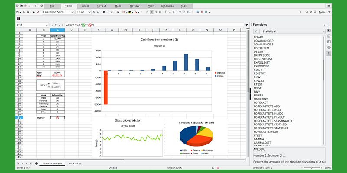This screenshot has height=173, width=347.
Task: Open the Styles deck in the sidebar
Action: tap(329, 36)
